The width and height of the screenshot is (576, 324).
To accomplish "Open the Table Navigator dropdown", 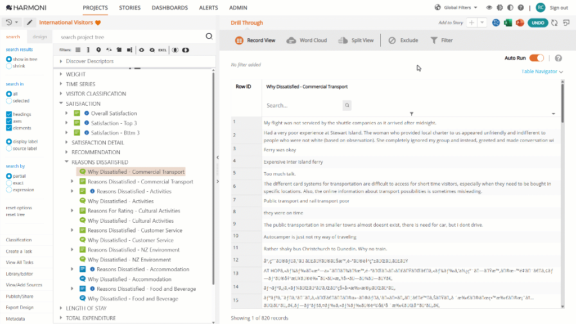I will point(542,71).
